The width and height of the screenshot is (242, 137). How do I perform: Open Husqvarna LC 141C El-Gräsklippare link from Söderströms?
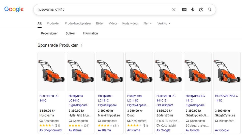(x=166, y=100)
